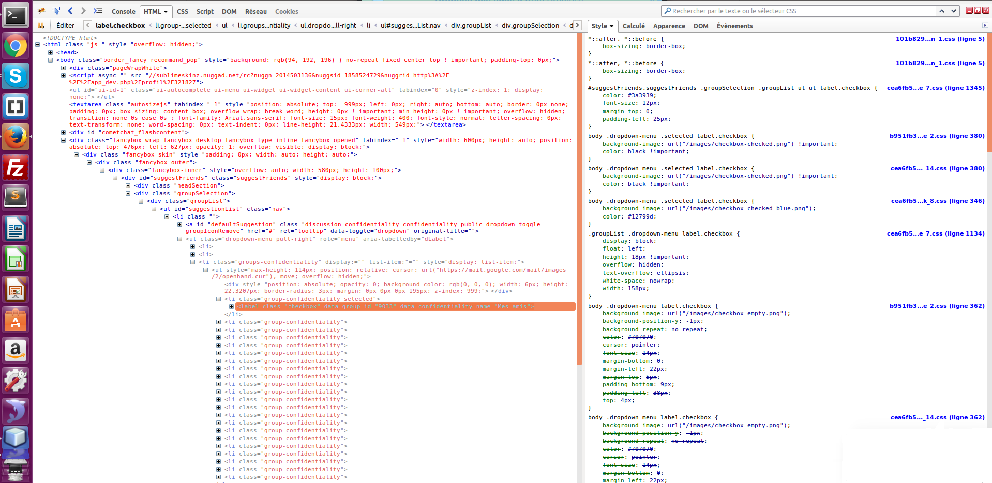992x483 pixels.
Task: Open LibreOffice Impress from the launcher
Action: (16, 289)
